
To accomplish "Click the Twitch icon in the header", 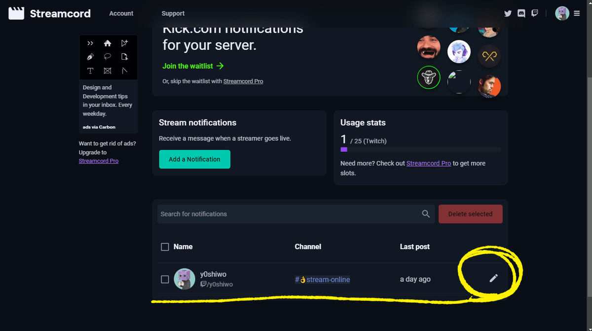I will click(535, 13).
